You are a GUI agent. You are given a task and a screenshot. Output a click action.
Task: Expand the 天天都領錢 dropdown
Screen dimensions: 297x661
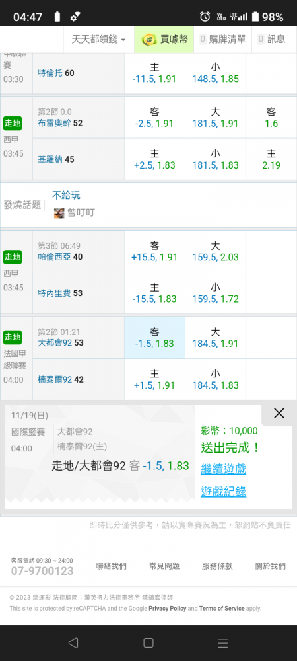(99, 40)
